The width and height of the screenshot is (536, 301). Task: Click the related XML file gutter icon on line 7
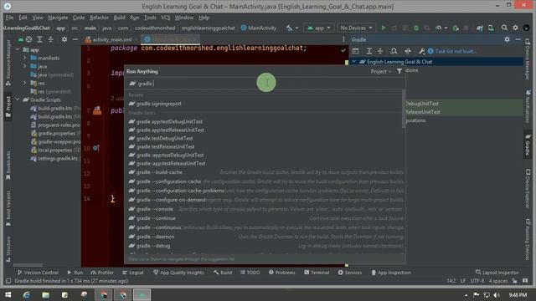[x=97, y=110]
